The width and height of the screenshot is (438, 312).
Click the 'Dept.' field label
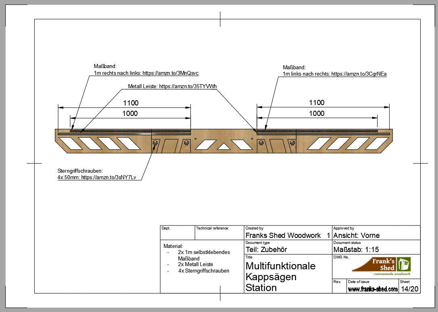166,228
